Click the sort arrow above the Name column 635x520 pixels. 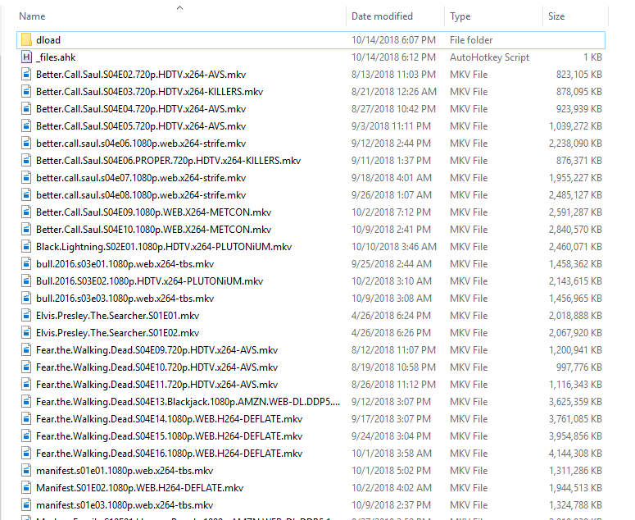coord(179,7)
